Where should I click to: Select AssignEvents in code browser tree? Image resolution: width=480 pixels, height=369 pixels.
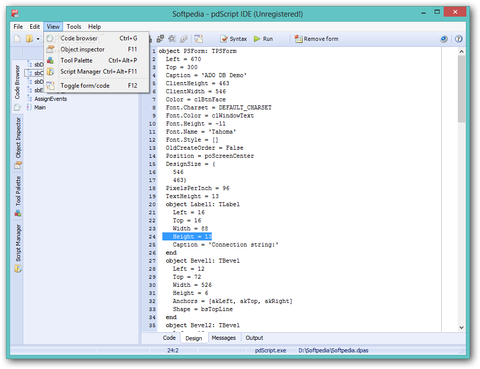click(x=50, y=99)
